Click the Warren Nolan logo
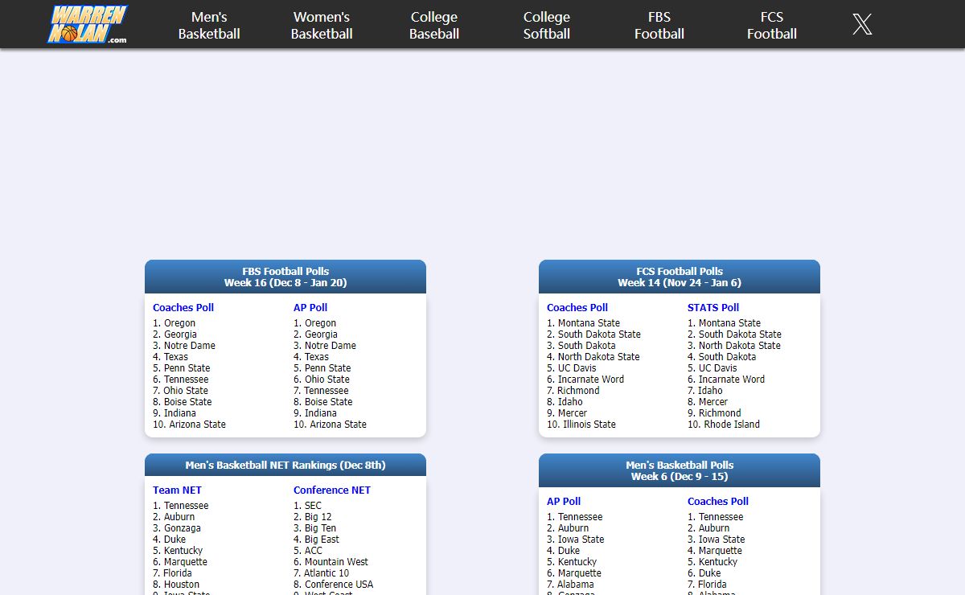 click(x=88, y=25)
